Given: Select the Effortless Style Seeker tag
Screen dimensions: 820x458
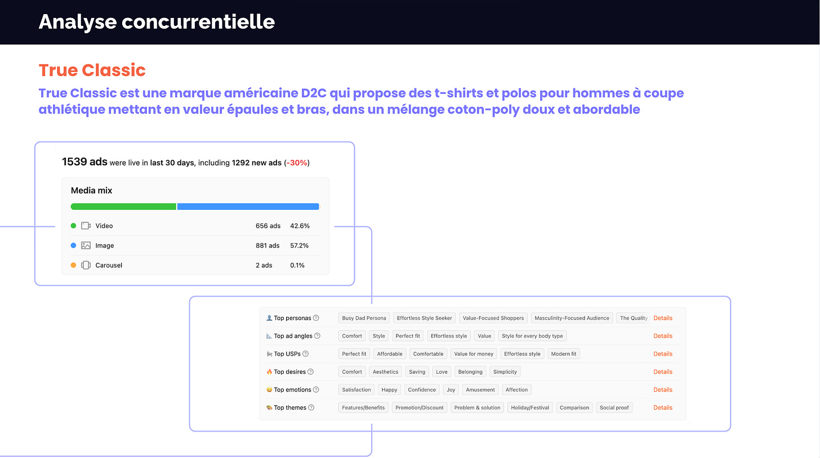Looking at the screenshot, I should click(425, 318).
